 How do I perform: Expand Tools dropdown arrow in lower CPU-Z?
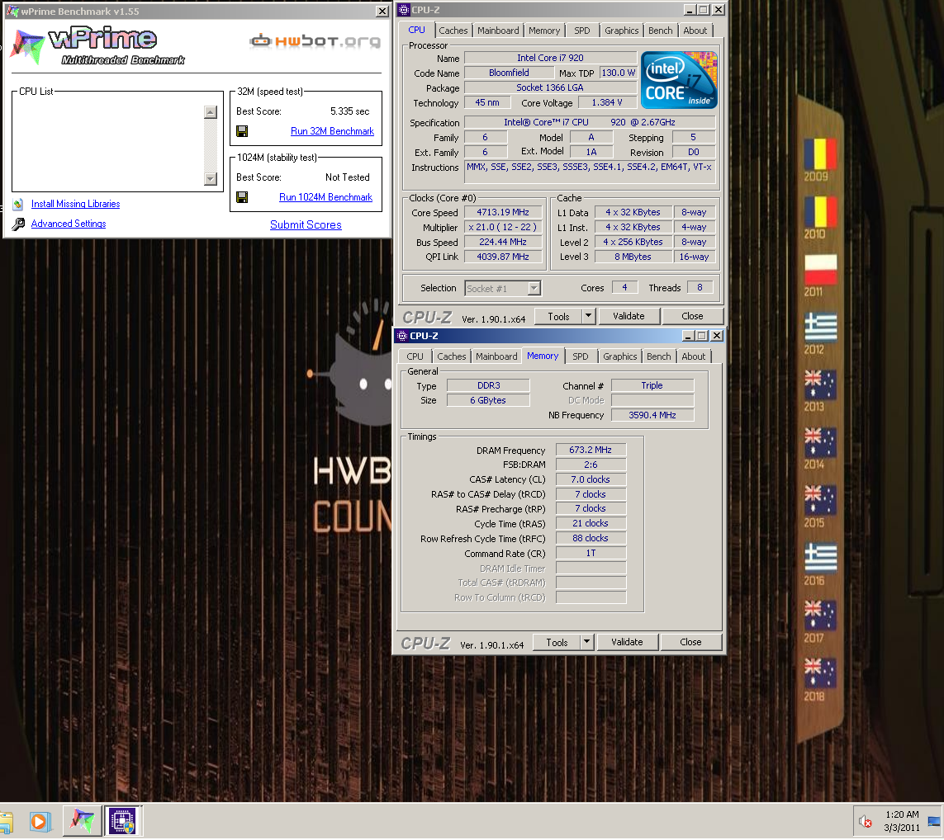(x=587, y=642)
